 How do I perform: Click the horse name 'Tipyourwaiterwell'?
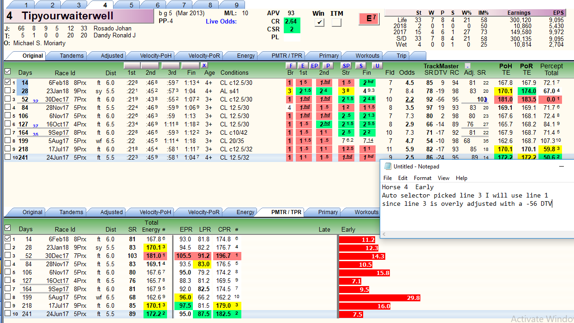67,16
